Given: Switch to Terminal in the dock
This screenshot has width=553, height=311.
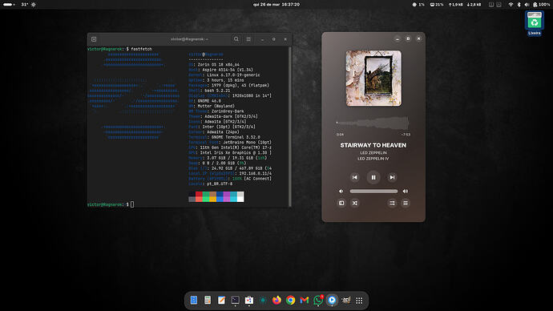Looking at the screenshot, I should (x=236, y=300).
